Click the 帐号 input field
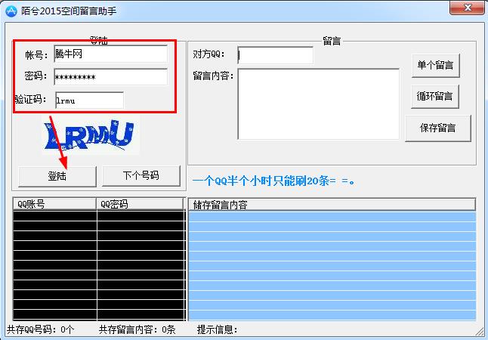Image resolution: width=488 pixels, height=340 pixels. point(110,54)
